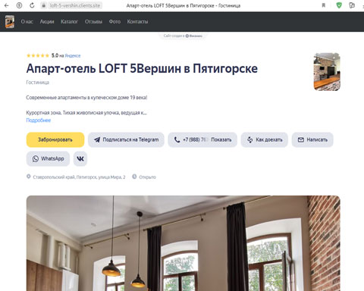The width and height of the screenshot is (364, 291).
Task: Click the extensions icon beside the green shield
Action: point(352,5)
